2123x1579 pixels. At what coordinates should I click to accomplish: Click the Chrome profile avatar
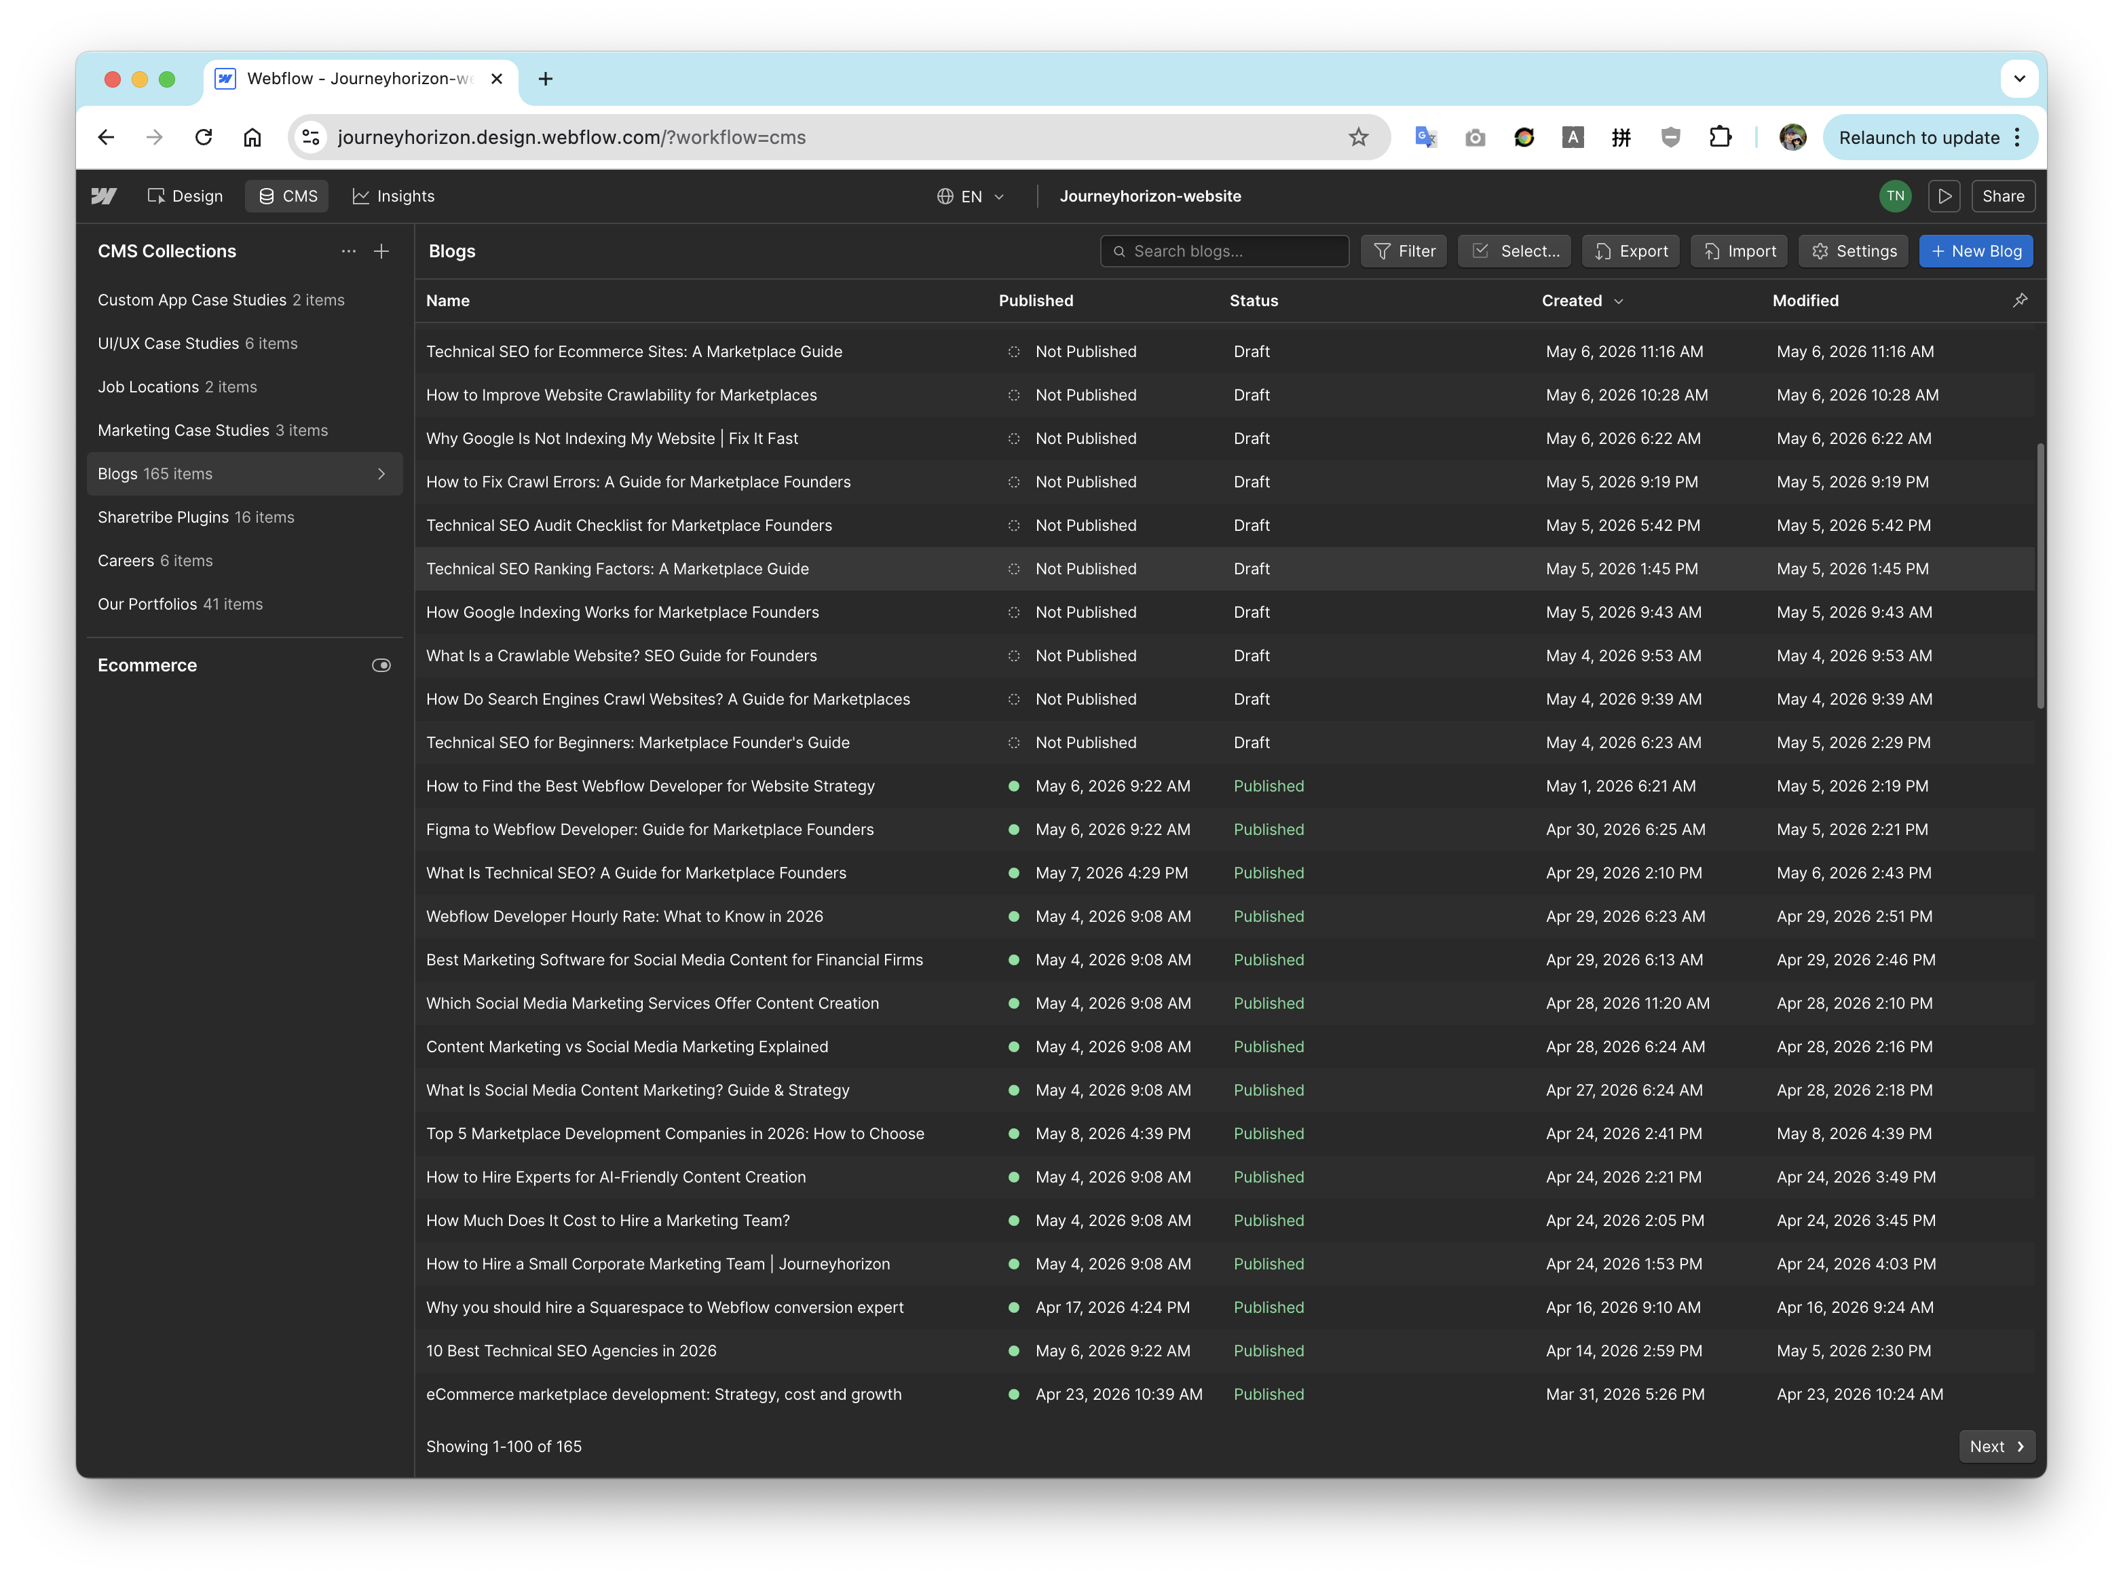(1792, 138)
